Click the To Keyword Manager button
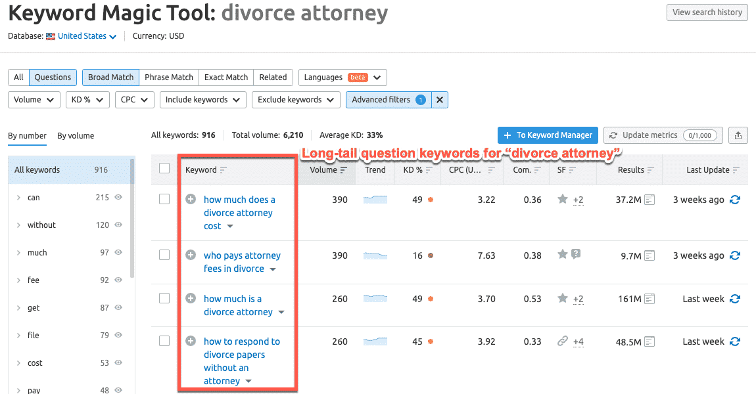This screenshot has height=394, width=756. pos(547,135)
